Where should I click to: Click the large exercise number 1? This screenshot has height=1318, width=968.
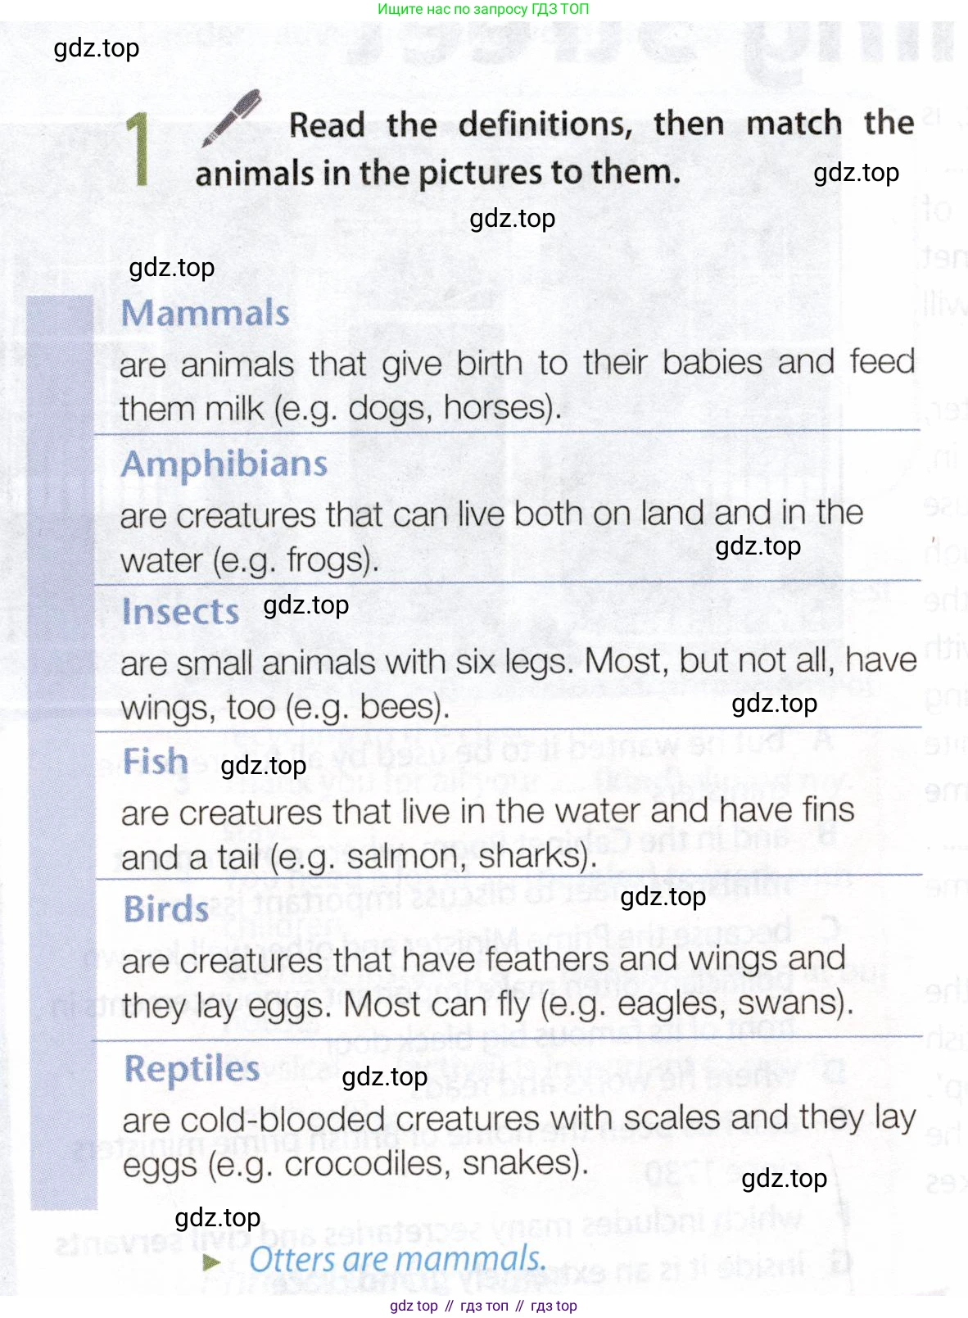(140, 148)
